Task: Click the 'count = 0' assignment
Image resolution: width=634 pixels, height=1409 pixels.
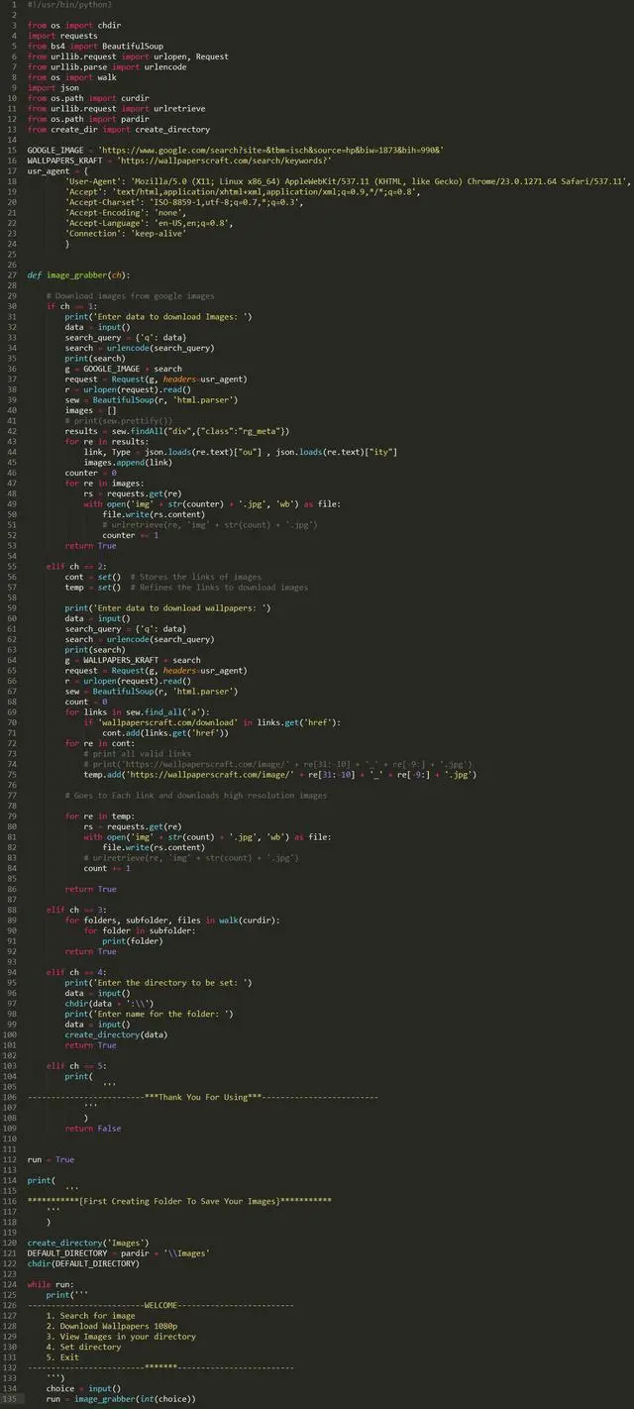Action: [86, 702]
